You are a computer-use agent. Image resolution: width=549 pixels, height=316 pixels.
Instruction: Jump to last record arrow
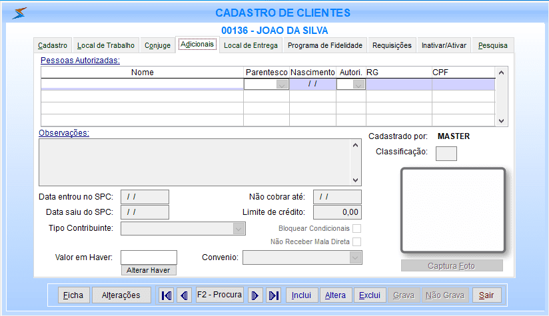coord(273,295)
